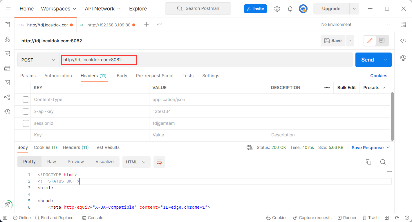
Task: Click the headers table vertical scrollbar
Action: pos(392,116)
